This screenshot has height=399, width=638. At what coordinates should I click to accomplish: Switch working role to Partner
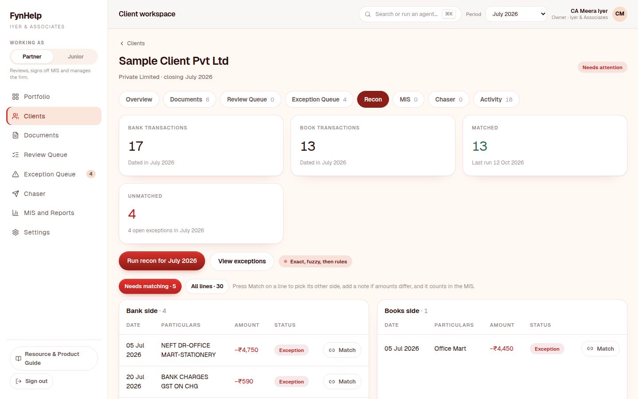tap(32, 57)
